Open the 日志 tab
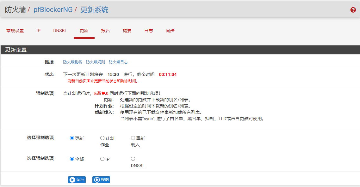This screenshot has width=360, height=187. coord(149,31)
